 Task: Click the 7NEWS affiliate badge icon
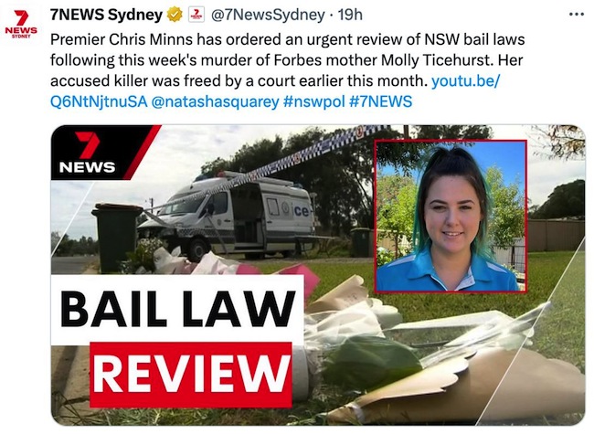[x=196, y=15]
